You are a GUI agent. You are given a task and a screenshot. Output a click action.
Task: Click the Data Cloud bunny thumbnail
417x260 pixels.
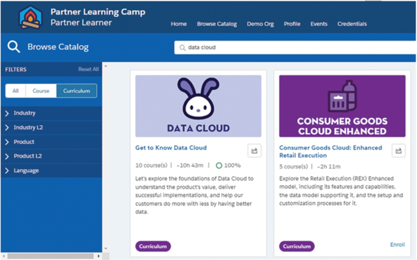(x=198, y=106)
